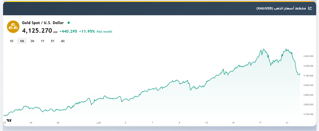
Task: Show the 1Y time range
Action: pos(43,41)
